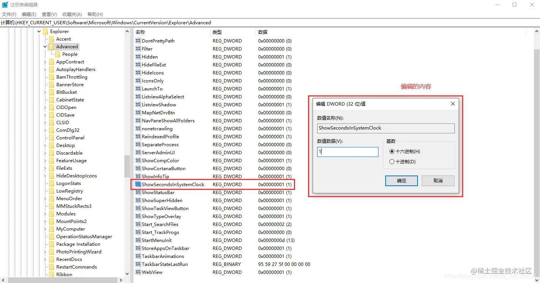Collapse the Advanced tree node
Viewport: 540px width, 283px height.
[x=45, y=47]
